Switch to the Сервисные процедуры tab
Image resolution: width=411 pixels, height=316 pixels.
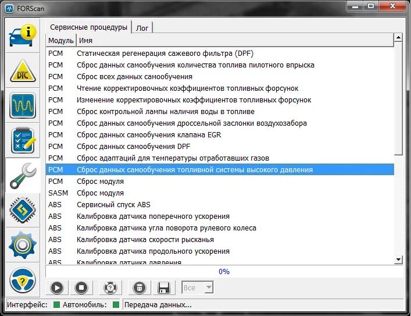(x=88, y=27)
